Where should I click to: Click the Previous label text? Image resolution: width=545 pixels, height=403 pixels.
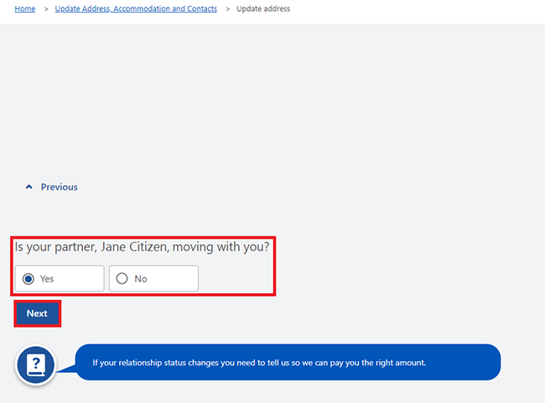tap(59, 188)
